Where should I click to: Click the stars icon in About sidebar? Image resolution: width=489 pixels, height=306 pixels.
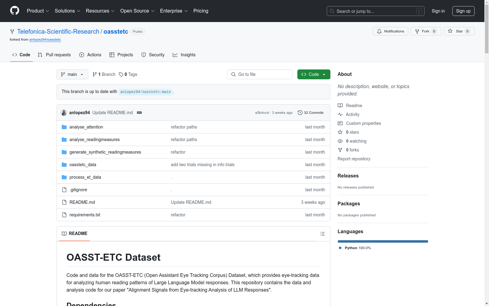340,132
